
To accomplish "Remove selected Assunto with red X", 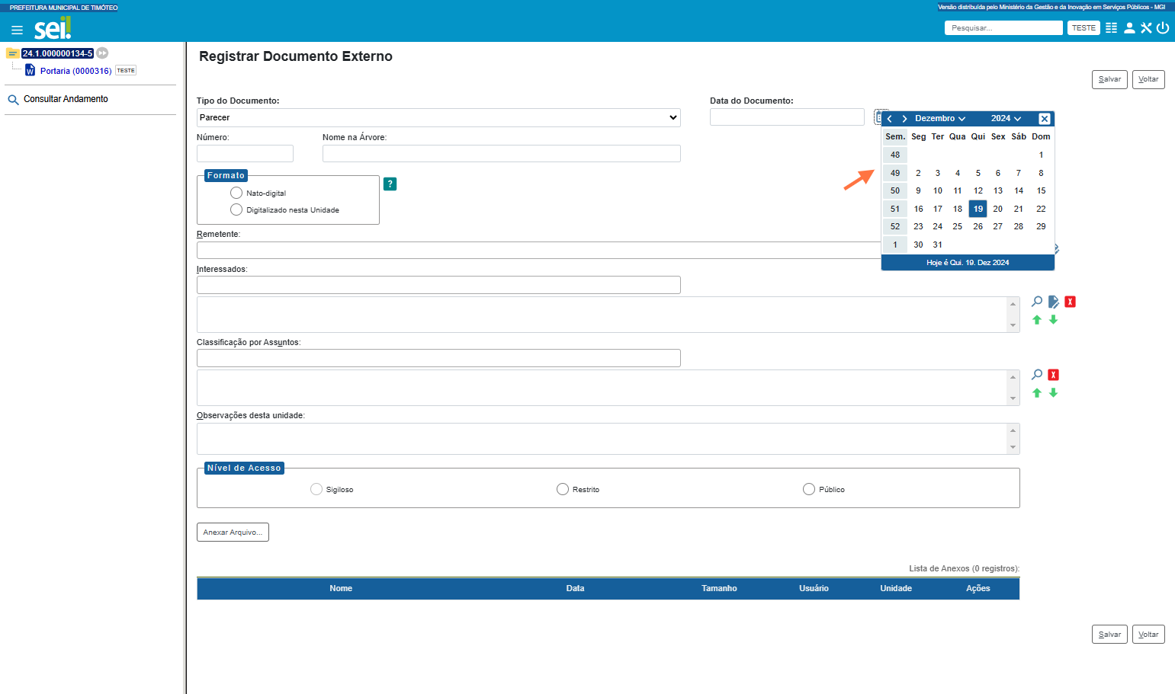I will tap(1054, 375).
